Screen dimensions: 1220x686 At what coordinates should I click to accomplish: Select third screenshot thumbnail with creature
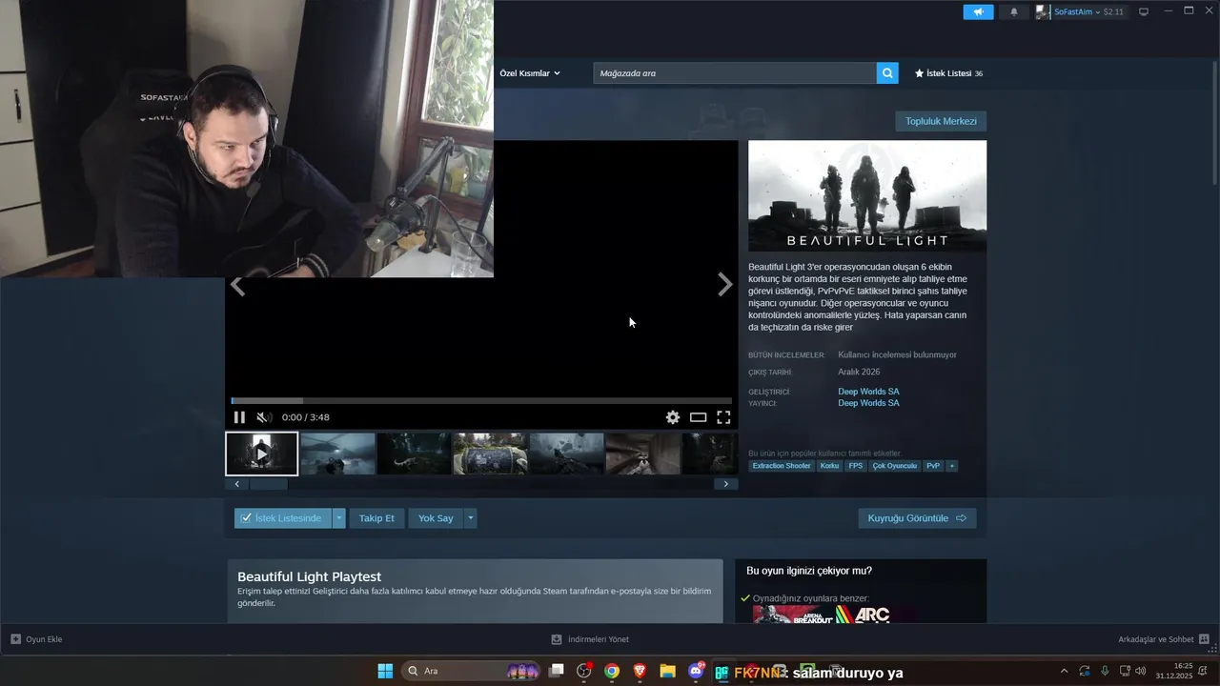click(414, 454)
